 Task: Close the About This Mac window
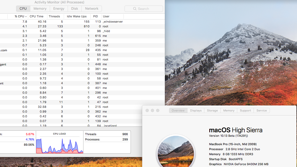click(147, 110)
